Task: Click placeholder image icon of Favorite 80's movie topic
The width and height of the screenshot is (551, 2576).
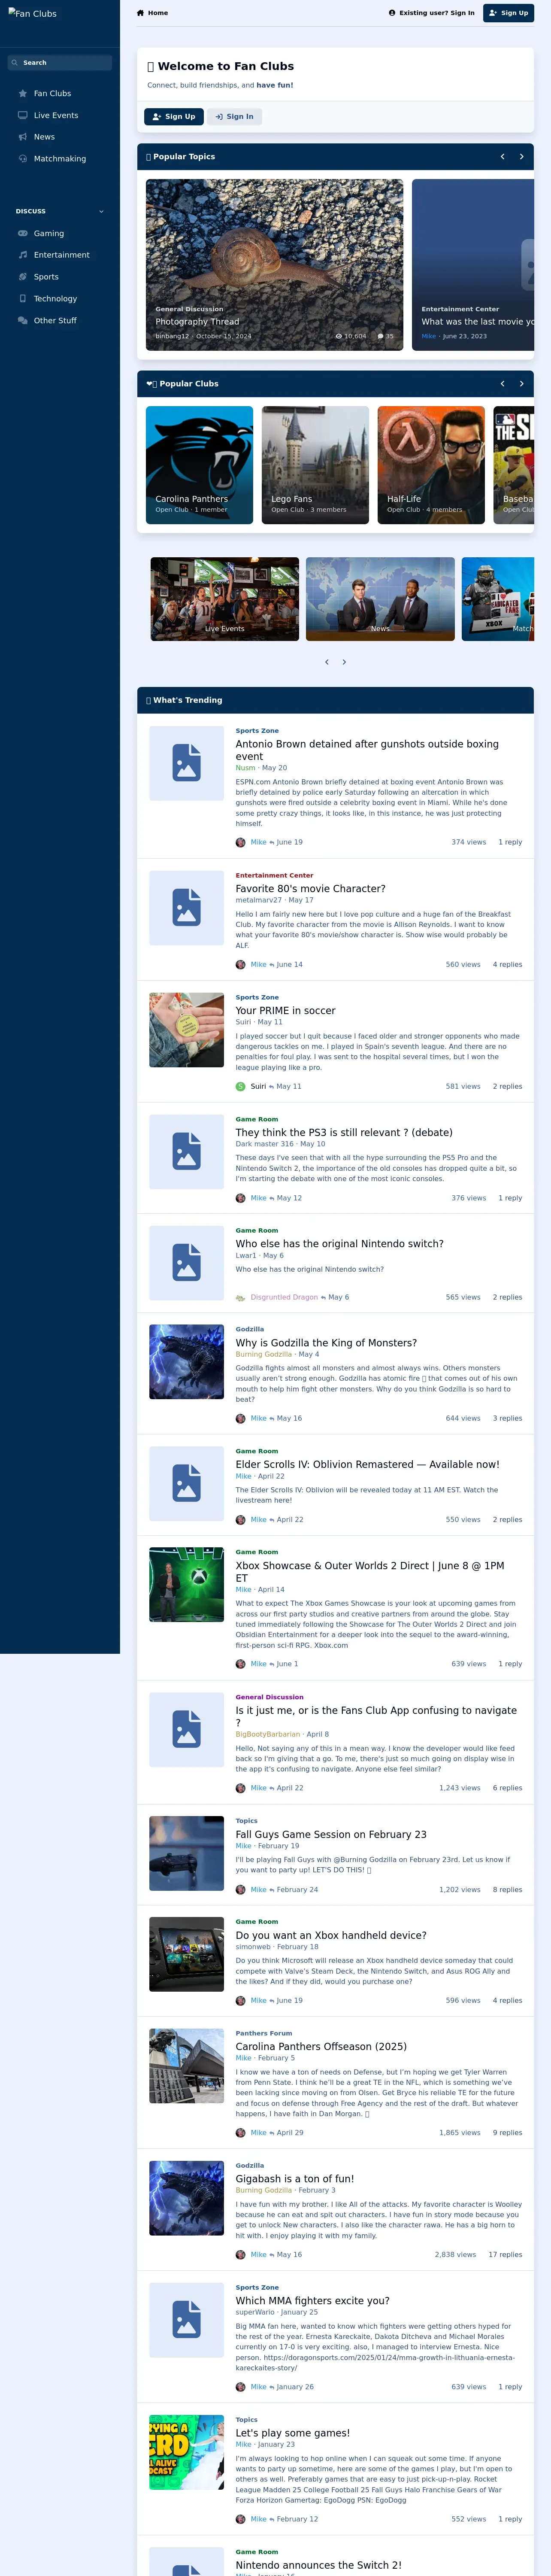Action: (186, 907)
